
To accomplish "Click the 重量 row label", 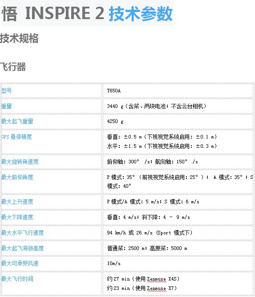I will (7, 106).
